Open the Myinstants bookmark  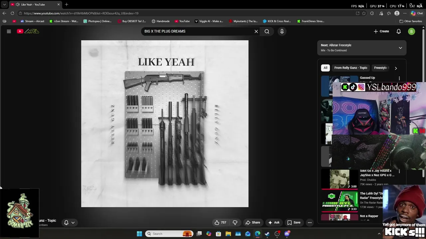pos(243,21)
